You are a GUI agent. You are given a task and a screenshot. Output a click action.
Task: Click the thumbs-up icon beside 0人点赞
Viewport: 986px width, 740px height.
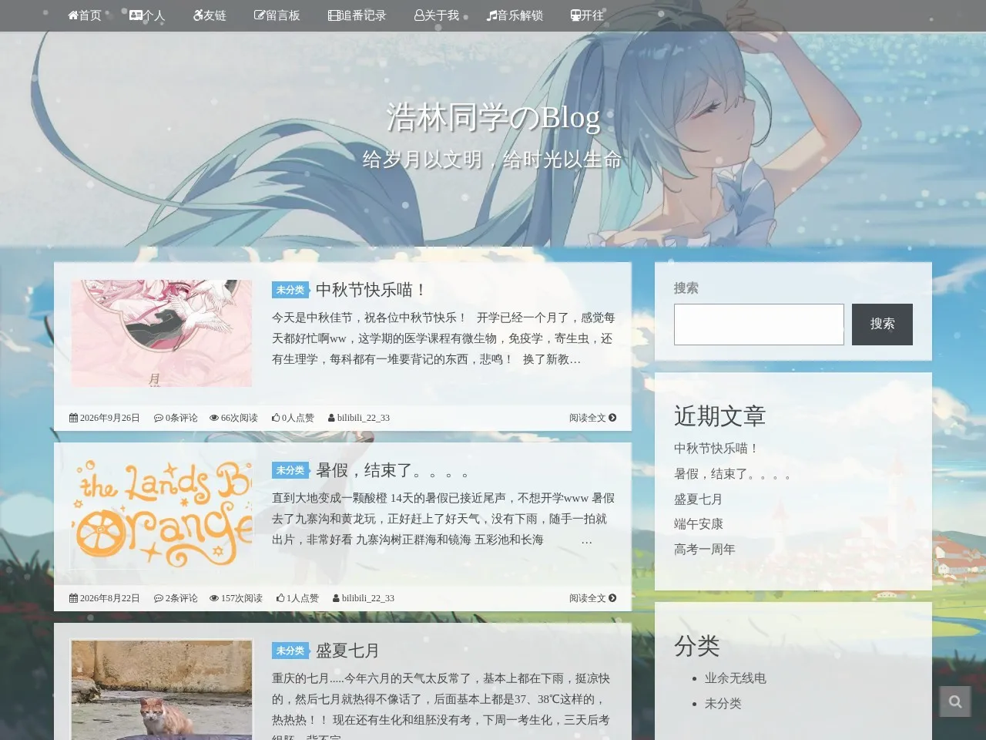click(276, 418)
